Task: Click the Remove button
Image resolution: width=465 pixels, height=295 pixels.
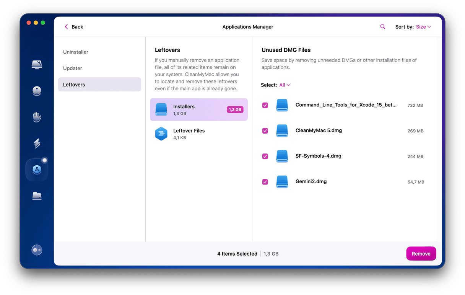Action: 421,254
